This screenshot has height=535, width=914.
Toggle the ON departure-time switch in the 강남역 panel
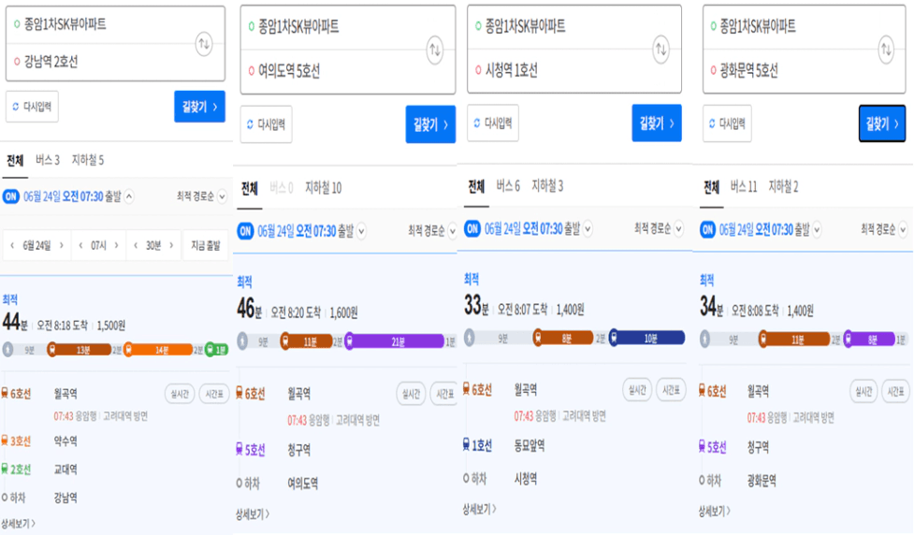pos(11,196)
